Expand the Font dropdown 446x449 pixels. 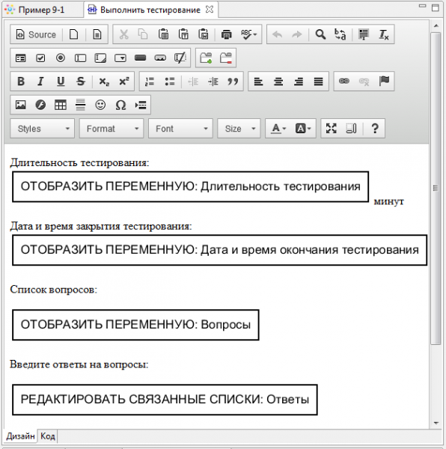tap(180, 129)
